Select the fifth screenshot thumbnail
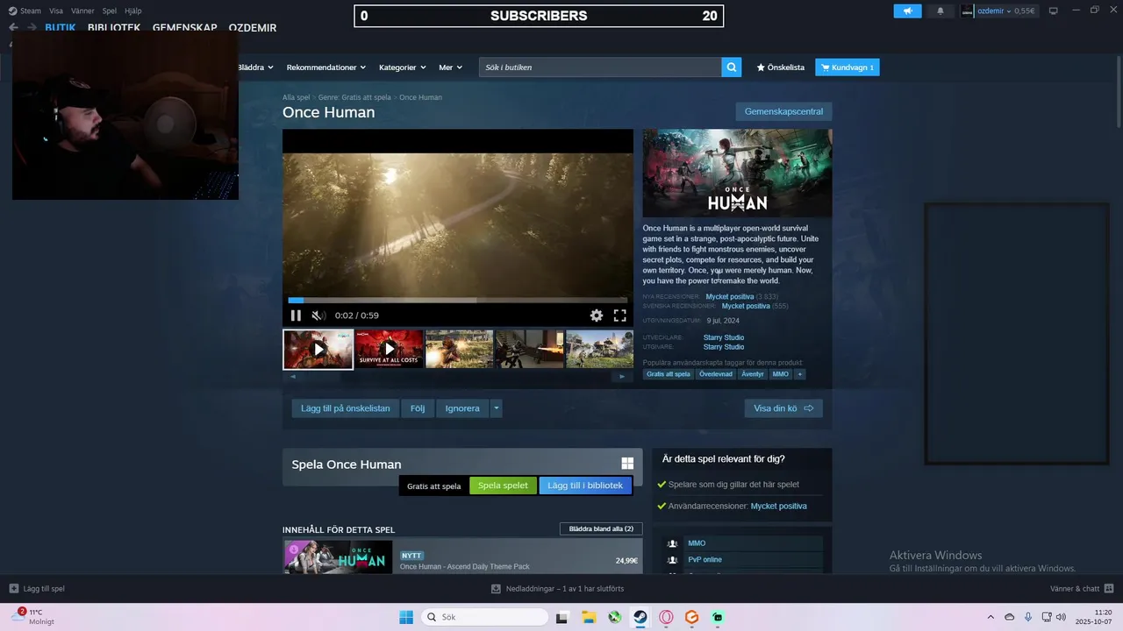The image size is (1123, 631). click(x=599, y=349)
